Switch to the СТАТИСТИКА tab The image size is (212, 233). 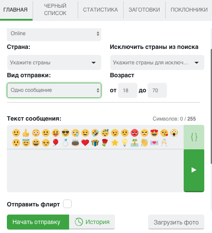100,10
